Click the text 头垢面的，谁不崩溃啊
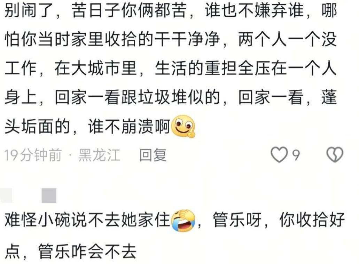 pyautogui.click(x=87, y=126)
